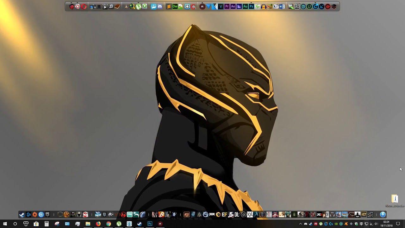Open the Windows Start menu
Image resolution: width=405 pixels, height=228 pixels.
(5, 224)
